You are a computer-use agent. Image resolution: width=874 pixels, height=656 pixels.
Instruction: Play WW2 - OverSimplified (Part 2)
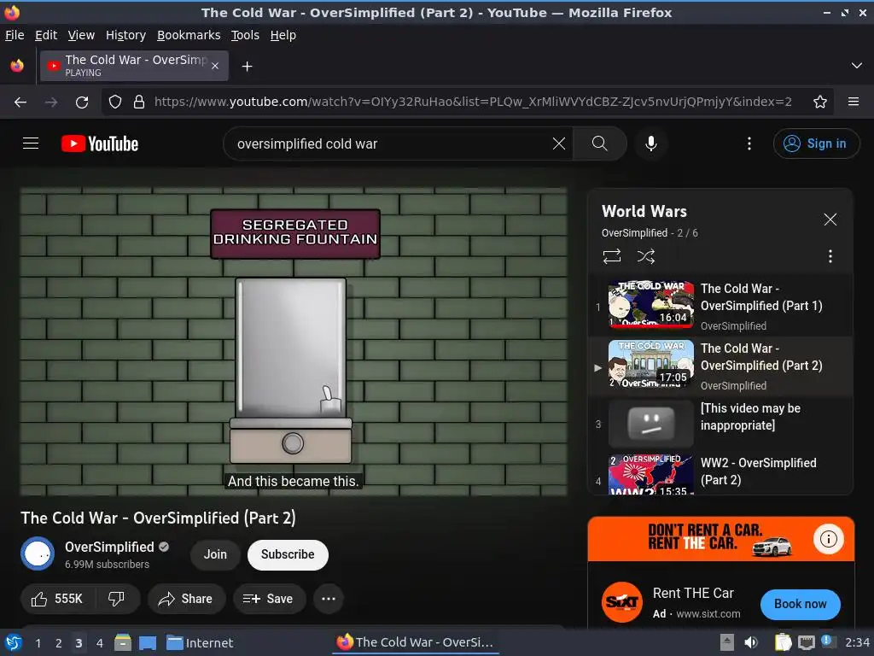758,471
